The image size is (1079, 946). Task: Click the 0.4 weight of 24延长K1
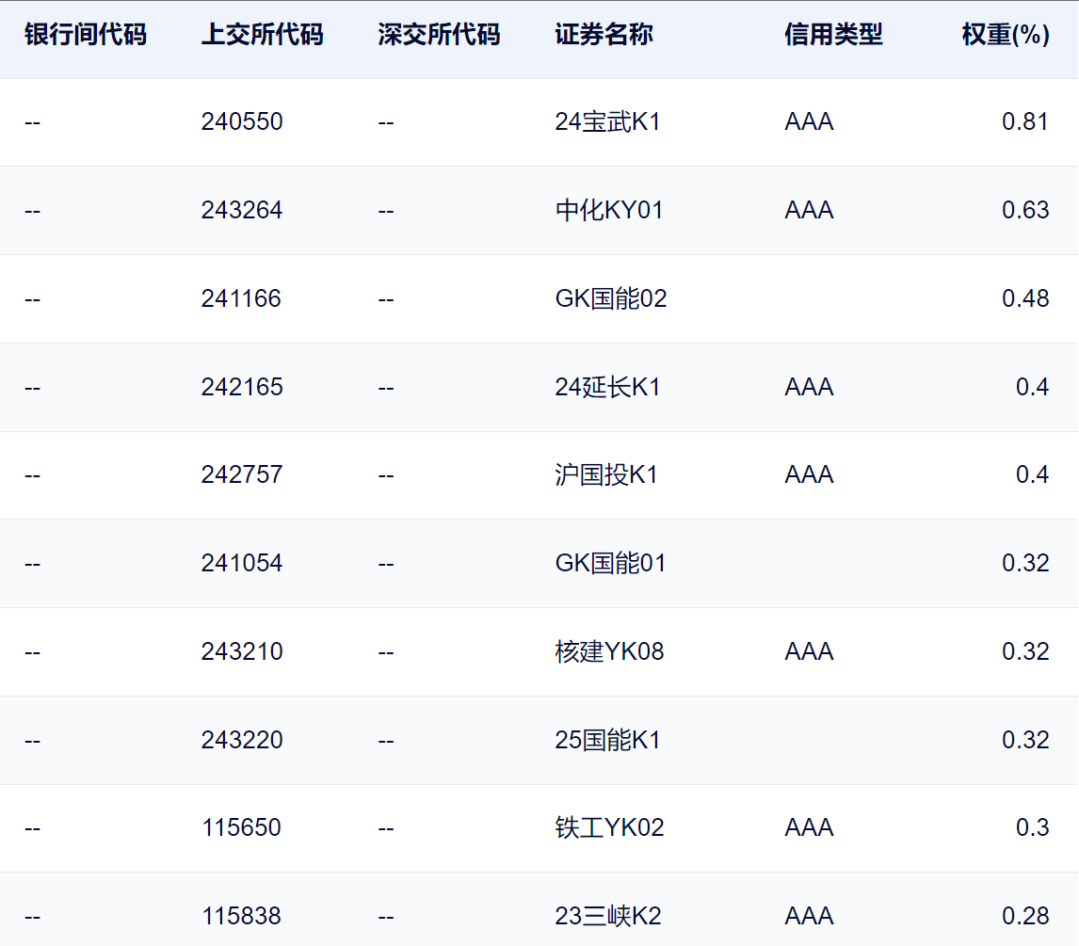(1032, 387)
